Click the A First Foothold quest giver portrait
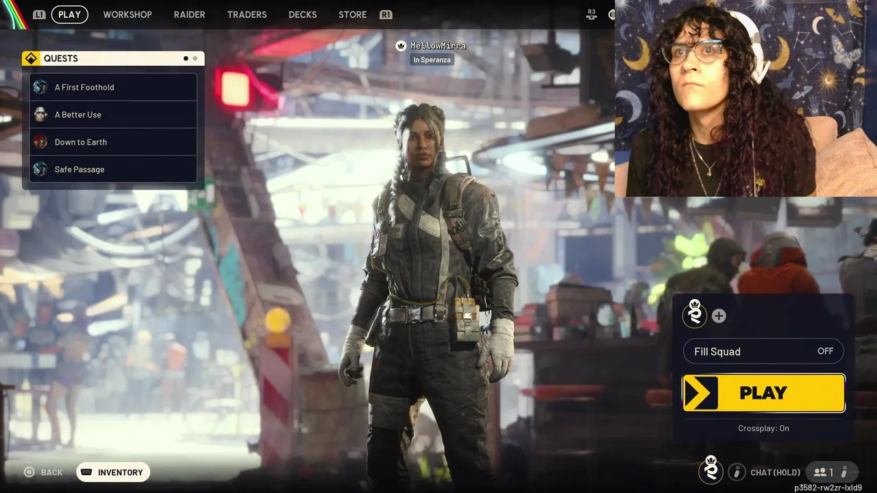Image resolution: width=877 pixels, height=493 pixels. [x=40, y=87]
